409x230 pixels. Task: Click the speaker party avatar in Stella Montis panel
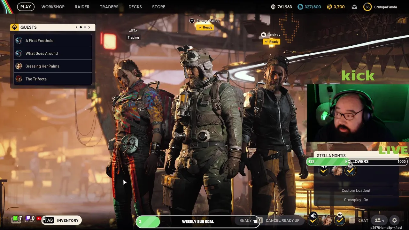[x=324, y=170]
